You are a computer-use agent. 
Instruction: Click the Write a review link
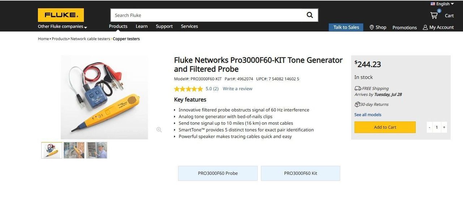tap(238, 89)
